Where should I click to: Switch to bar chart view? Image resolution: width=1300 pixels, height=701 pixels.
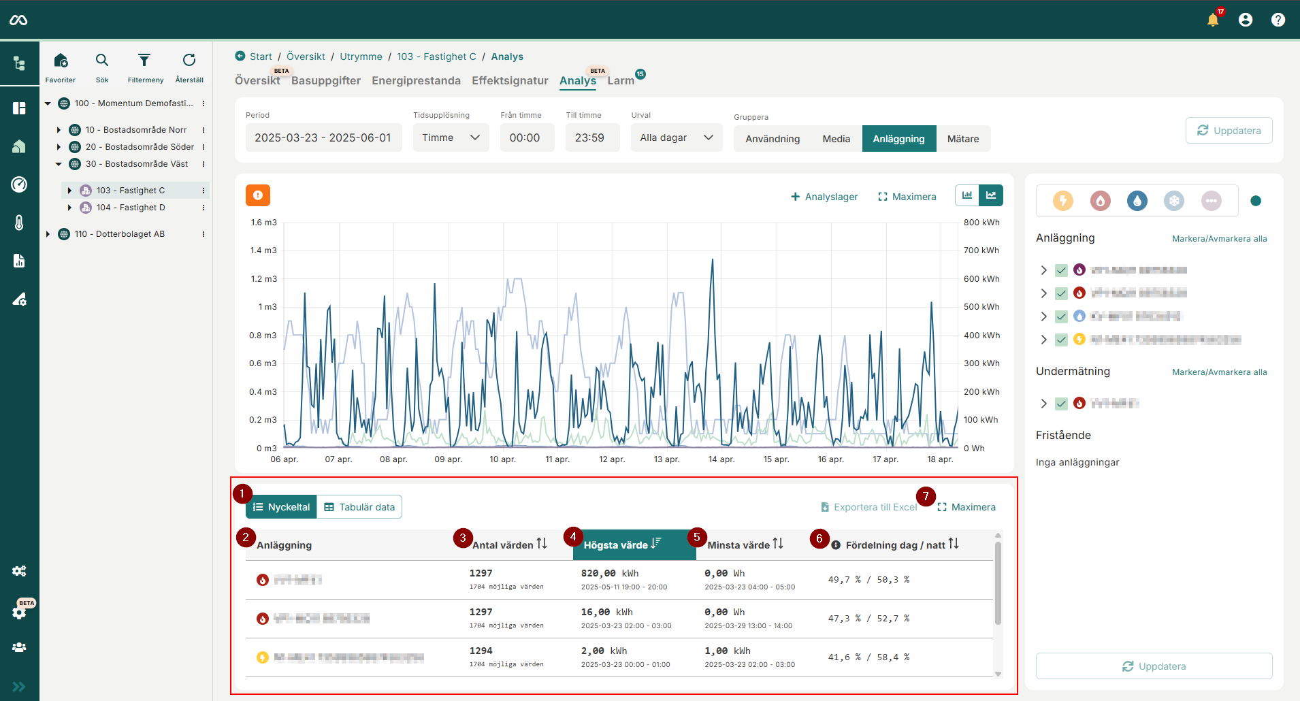pos(966,195)
